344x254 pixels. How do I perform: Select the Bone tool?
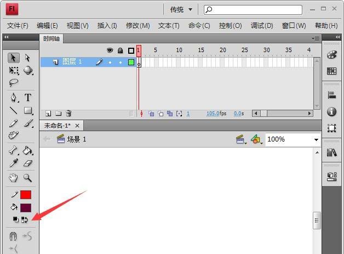[x=14, y=150]
